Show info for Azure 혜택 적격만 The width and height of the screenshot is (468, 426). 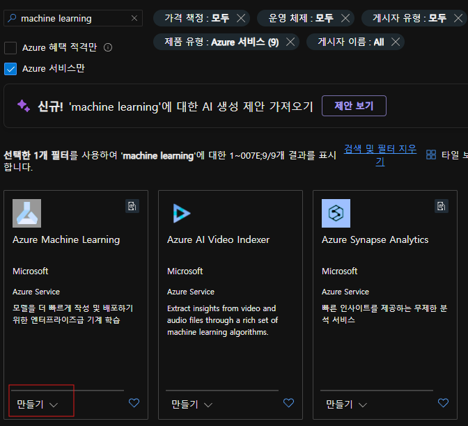coord(108,47)
